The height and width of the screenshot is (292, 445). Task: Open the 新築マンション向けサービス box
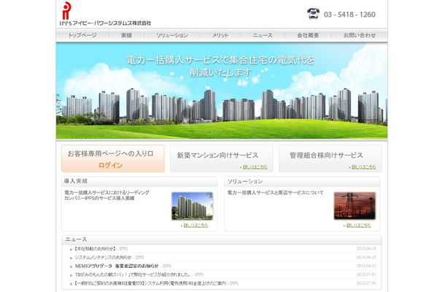(222, 158)
